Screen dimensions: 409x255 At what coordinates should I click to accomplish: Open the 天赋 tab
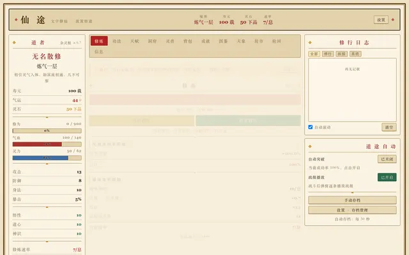[135, 41]
